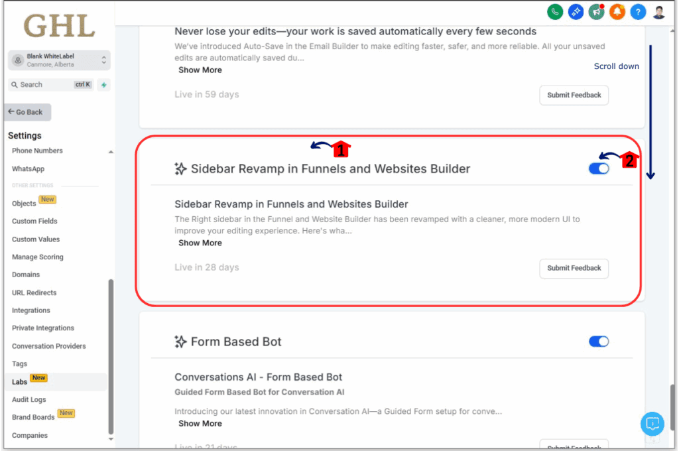Open Phone Numbers settings
The width and height of the screenshot is (679, 451).
click(37, 151)
